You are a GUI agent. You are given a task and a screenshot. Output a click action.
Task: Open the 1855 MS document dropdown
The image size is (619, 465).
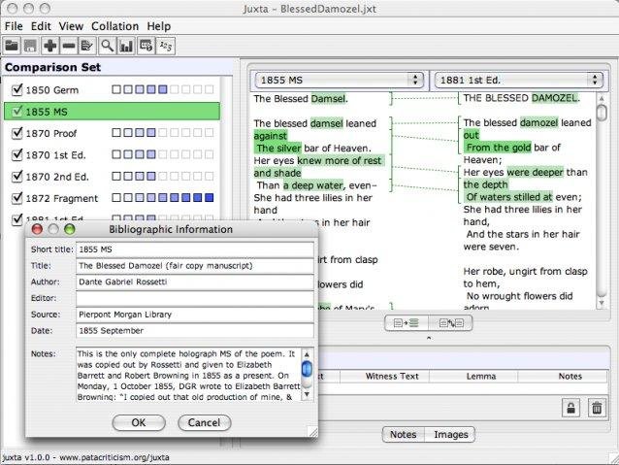(340, 80)
